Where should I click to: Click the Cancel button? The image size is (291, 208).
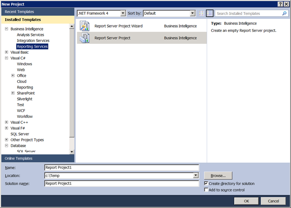273,201
